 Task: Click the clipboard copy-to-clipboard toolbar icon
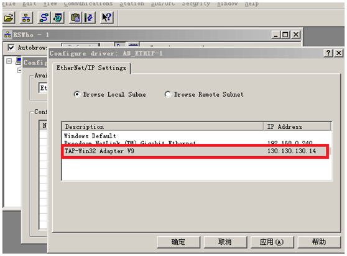[x=75, y=17]
